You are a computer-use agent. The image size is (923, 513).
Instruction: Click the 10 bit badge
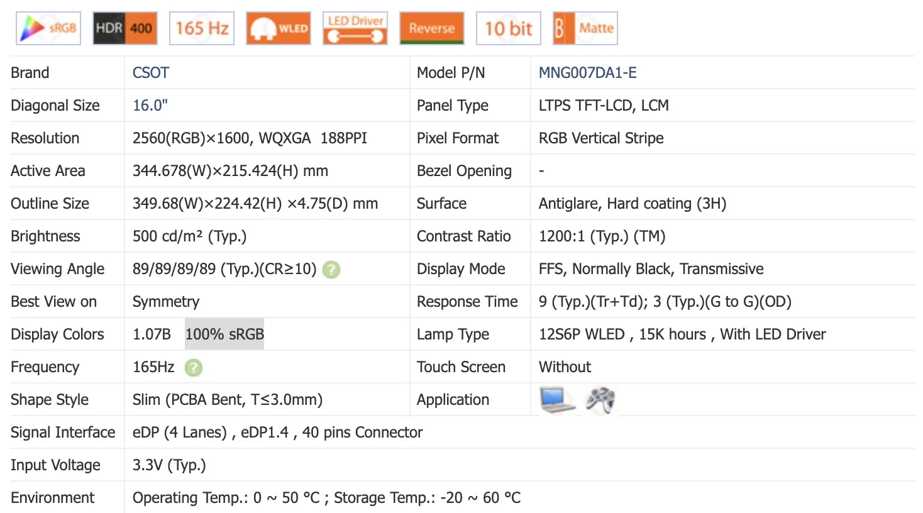pos(509,28)
